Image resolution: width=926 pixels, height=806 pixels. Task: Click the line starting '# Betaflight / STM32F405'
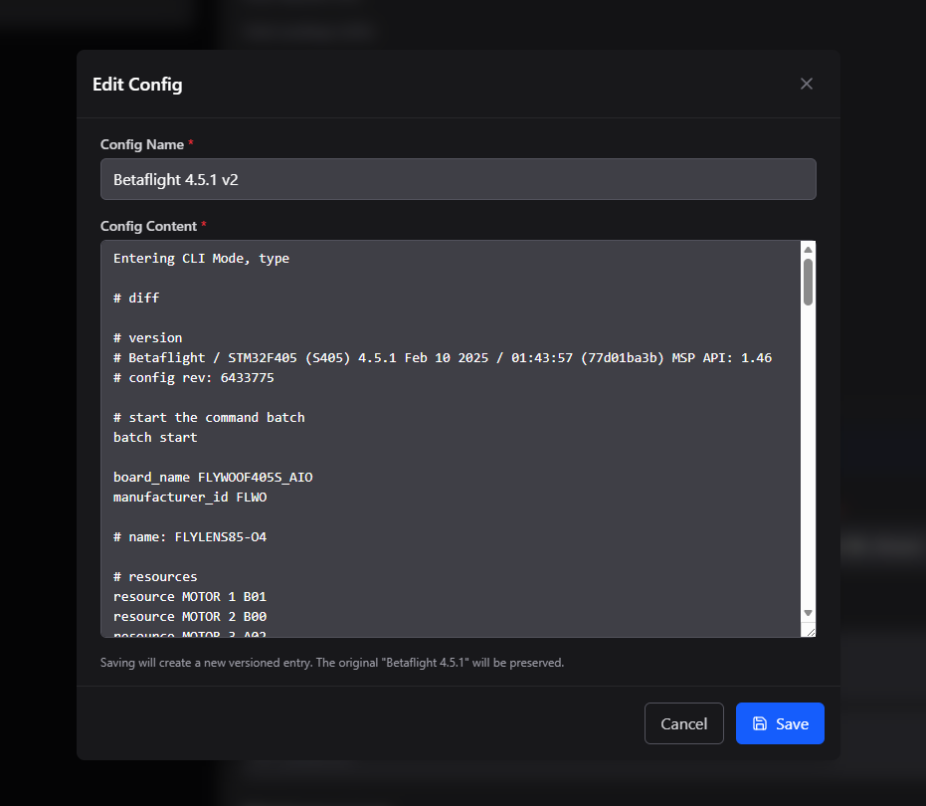(443, 357)
